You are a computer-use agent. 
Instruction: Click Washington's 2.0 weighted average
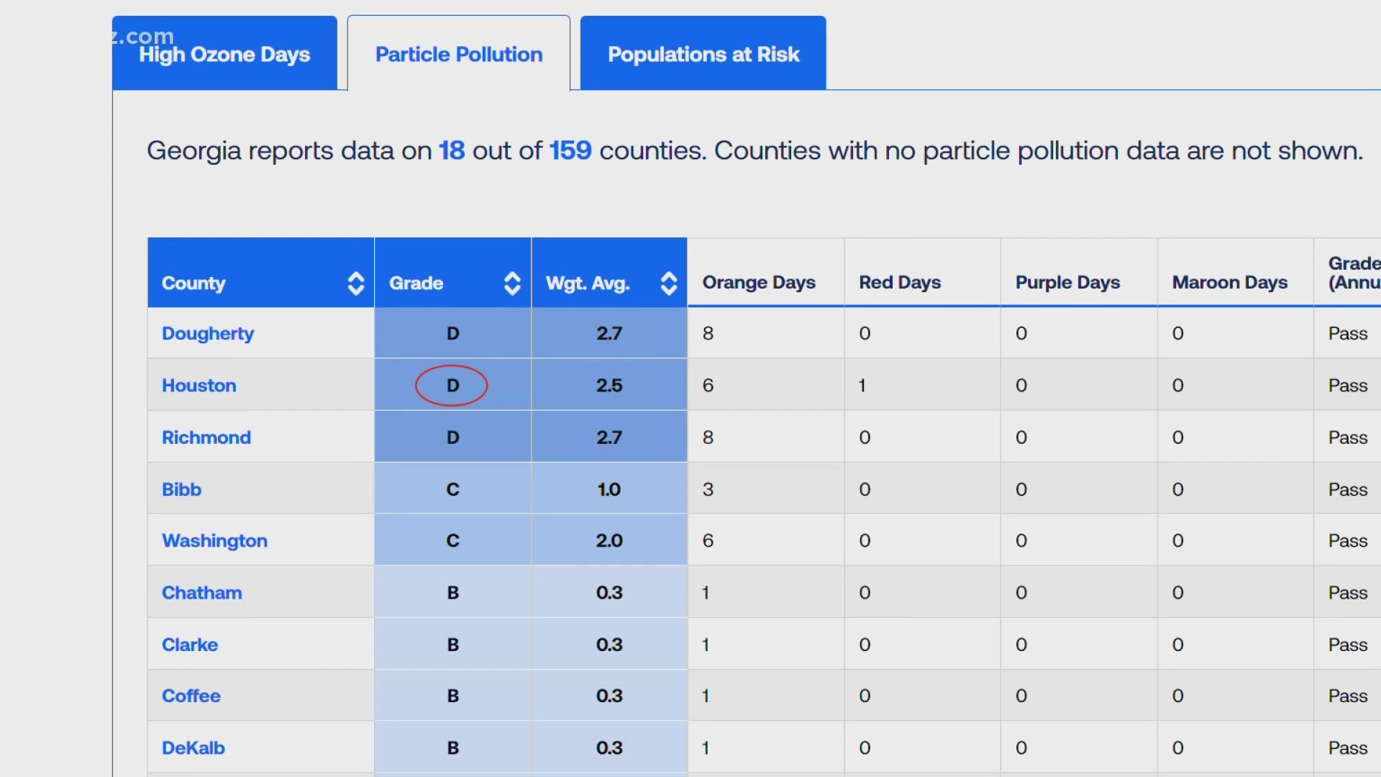click(x=609, y=540)
